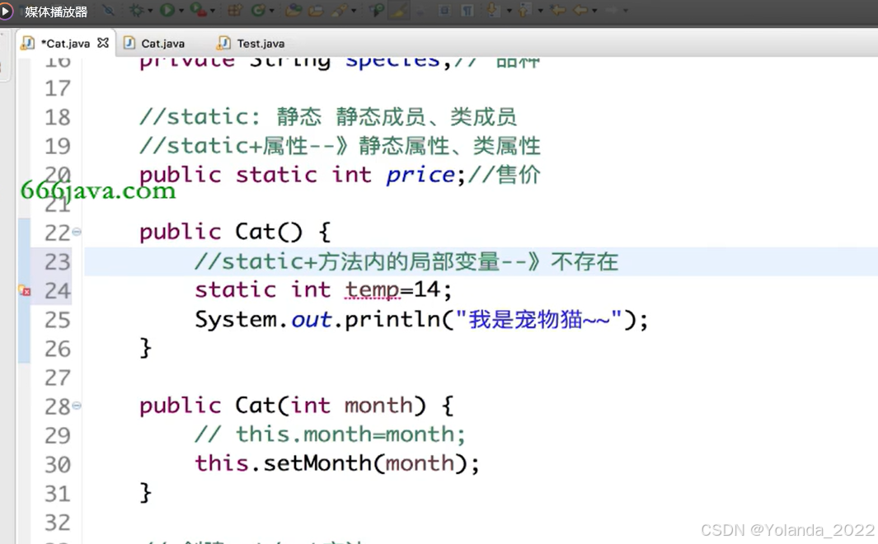Click the '//售价' comment on line 20
The height and width of the screenshot is (544, 878).
pos(504,175)
